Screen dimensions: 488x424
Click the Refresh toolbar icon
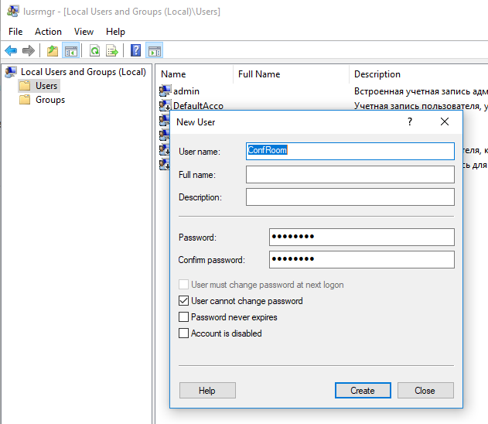[94, 50]
